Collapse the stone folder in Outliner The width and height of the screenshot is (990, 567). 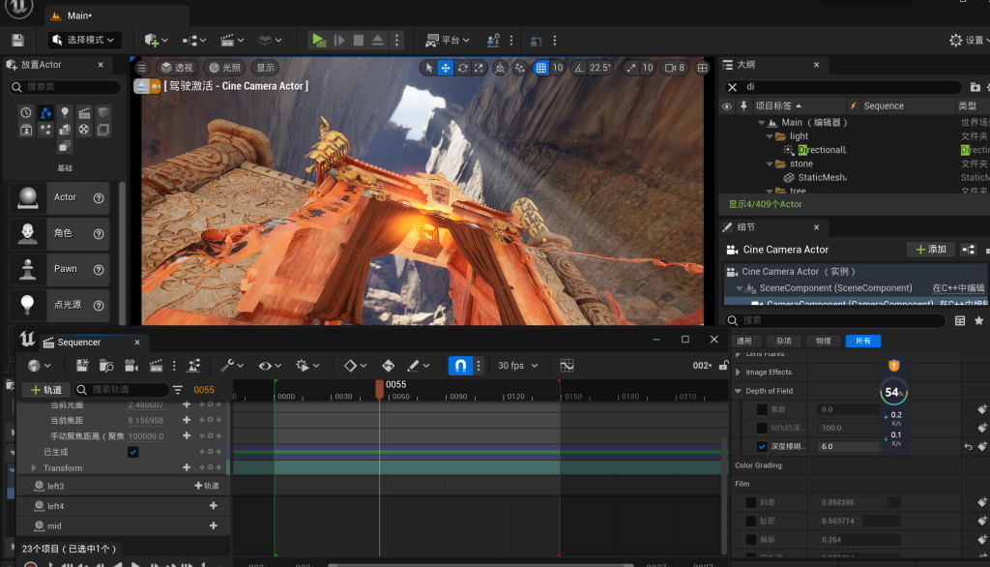click(x=770, y=164)
